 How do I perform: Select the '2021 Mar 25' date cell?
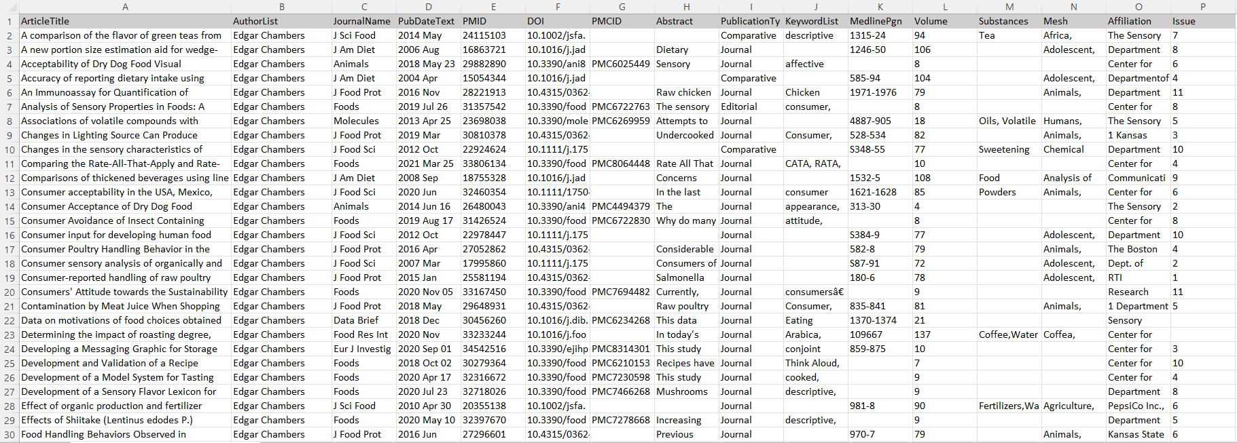pos(428,163)
